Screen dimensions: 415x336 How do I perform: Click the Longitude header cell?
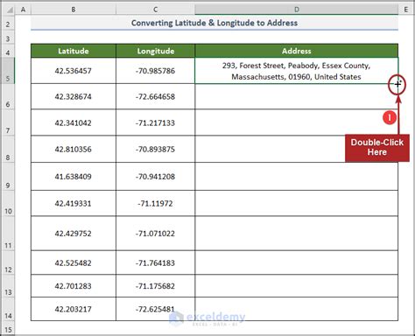coord(155,51)
